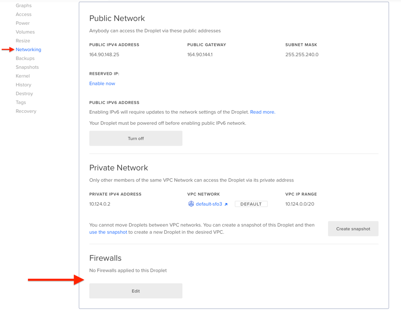401x311 pixels.
Task: Open the Recovery section
Action: coord(26,111)
